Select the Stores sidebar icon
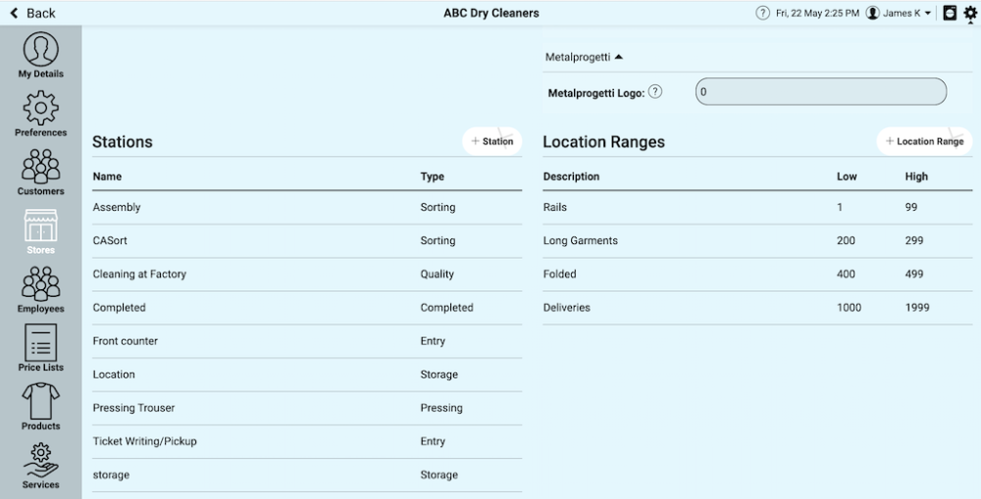 (x=40, y=230)
